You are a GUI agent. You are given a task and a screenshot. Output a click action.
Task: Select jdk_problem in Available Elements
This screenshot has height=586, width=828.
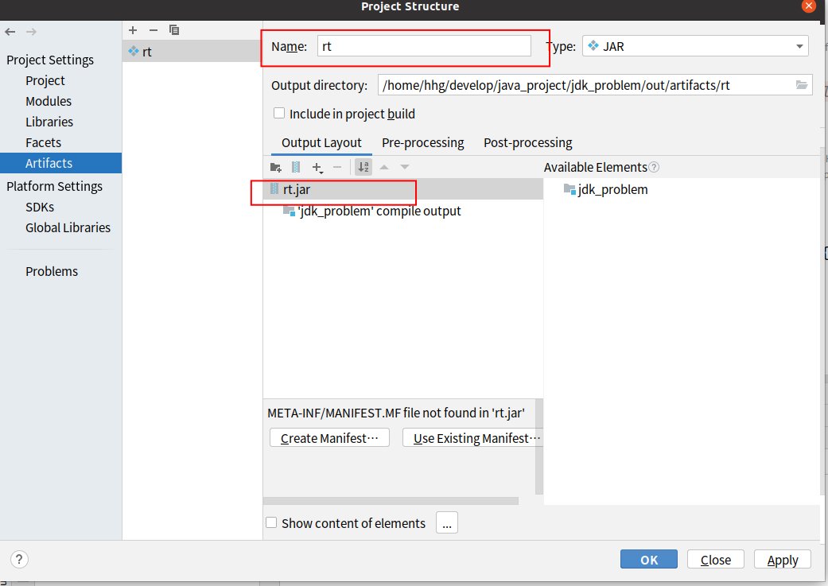605,189
